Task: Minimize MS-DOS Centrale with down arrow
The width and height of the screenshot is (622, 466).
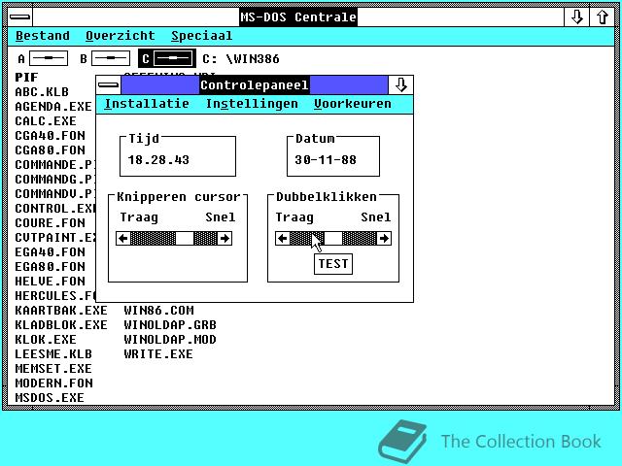Action: (x=576, y=17)
